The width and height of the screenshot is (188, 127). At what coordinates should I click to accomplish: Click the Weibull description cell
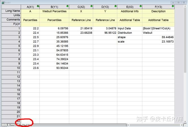158,33
